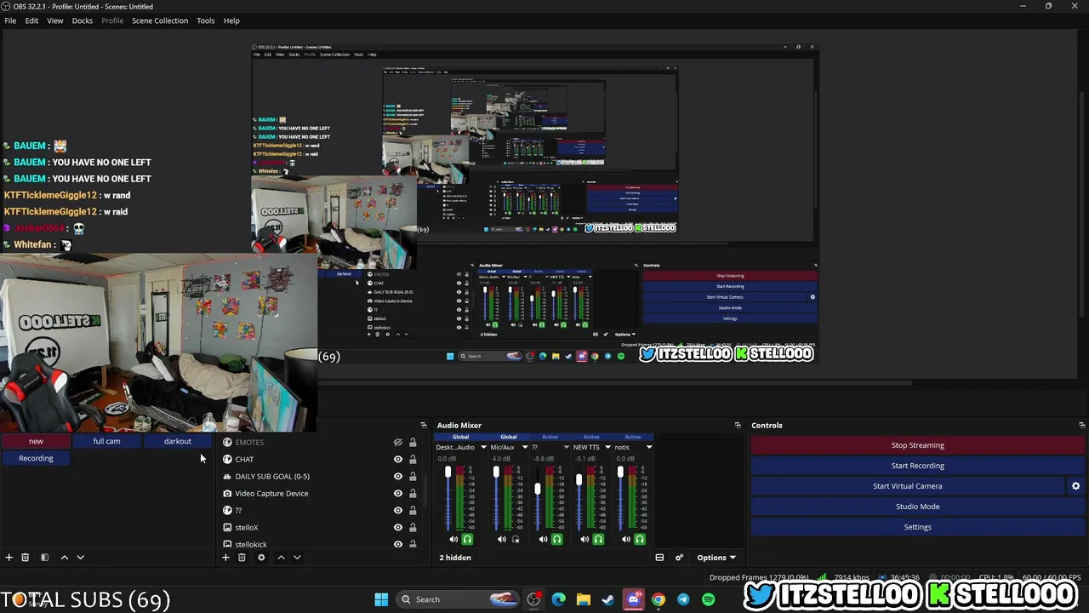
Task: Pop out the Controls dock
Action: pyautogui.click(x=1081, y=425)
